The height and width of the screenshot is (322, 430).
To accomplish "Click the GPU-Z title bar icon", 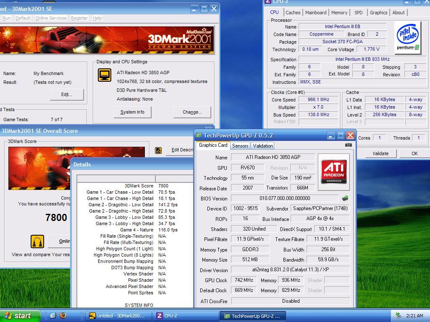I will point(199,135).
